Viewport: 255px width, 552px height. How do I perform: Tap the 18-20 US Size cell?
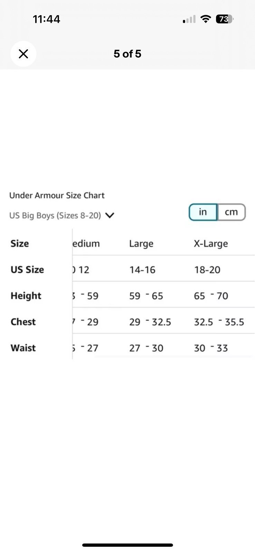click(x=207, y=270)
